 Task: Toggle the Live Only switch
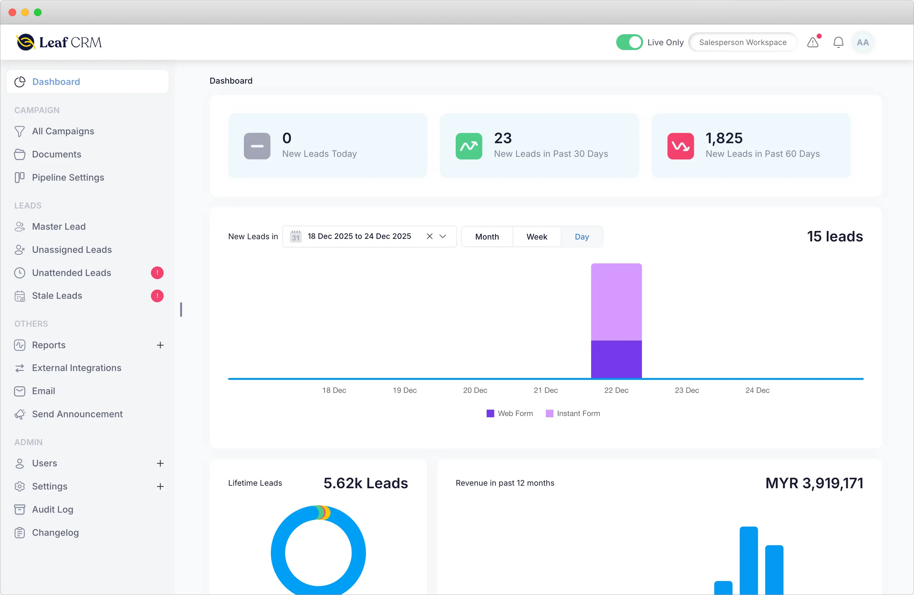629,42
